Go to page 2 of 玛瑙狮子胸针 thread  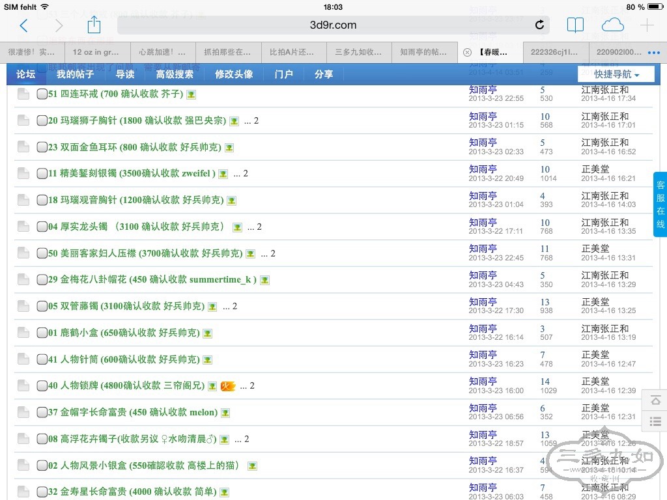click(x=256, y=120)
